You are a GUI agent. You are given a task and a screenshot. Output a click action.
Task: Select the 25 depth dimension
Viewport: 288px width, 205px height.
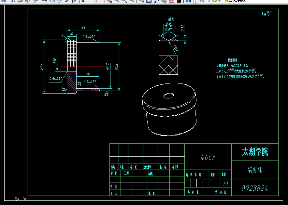click(88, 75)
